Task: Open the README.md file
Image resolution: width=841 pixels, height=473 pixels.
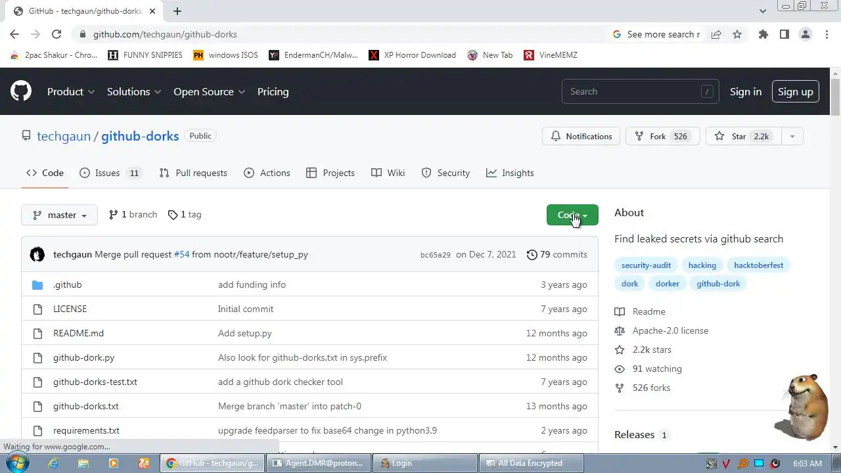Action: point(78,333)
